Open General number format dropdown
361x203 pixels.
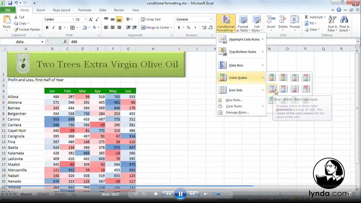click(x=211, y=20)
